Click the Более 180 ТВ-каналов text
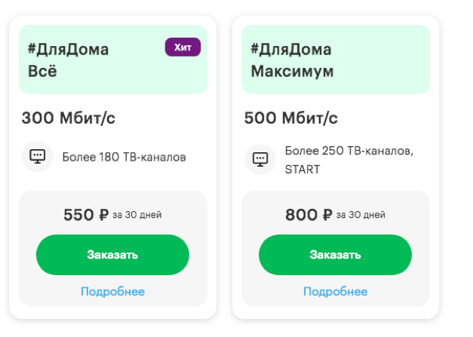The width and height of the screenshot is (473, 337). tap(124, 157)
